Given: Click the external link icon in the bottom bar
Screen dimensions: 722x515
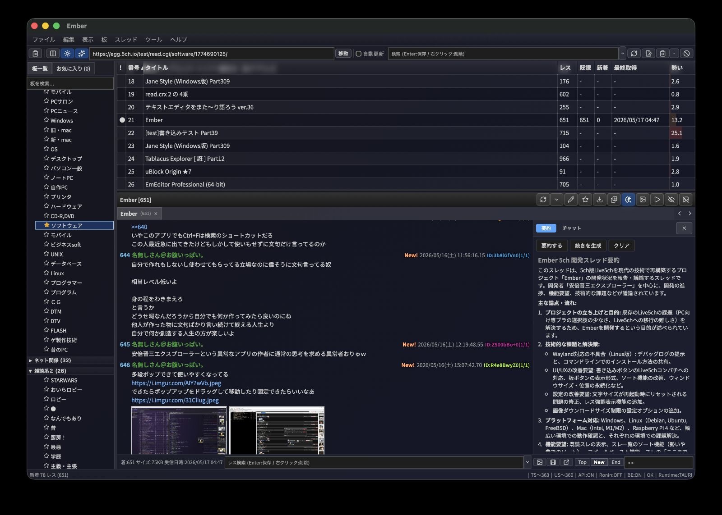Looking at the screenshot, I should (x=567, y=462).
